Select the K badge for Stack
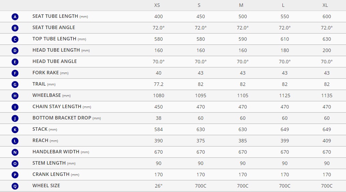Viewport: 346px width, 192px height. tap(15, 129)
